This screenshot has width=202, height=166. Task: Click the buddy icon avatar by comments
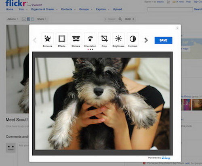click(x=11, y=148)
